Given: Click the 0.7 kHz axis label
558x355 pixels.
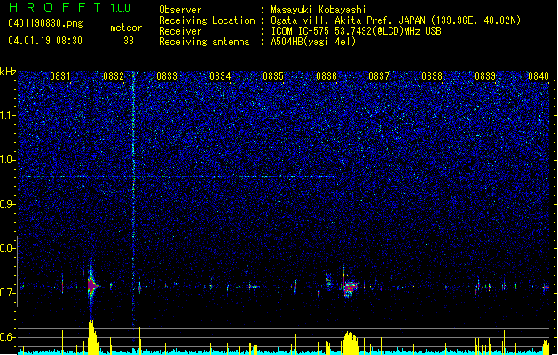Looking at the screenshot, I should coord(8,293).
